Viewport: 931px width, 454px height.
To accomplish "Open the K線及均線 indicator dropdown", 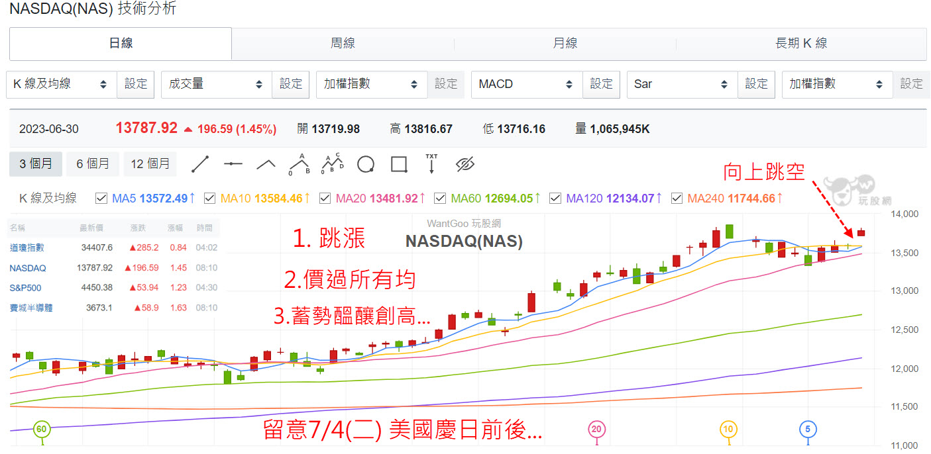I will [61, 84].
